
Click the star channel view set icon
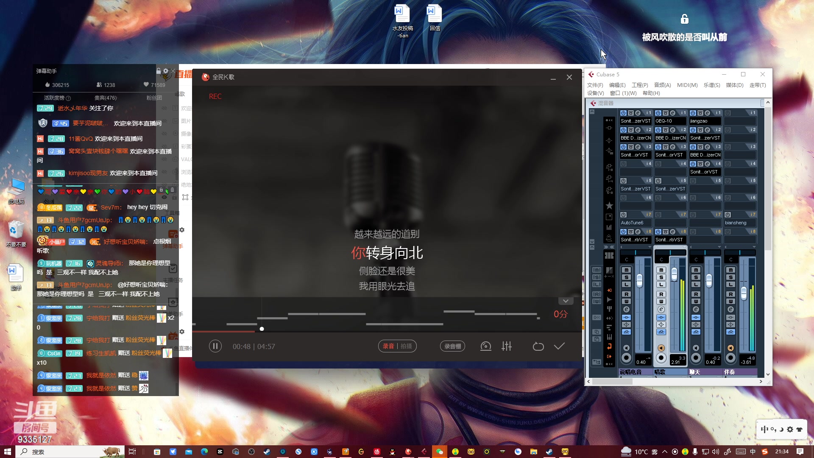609,206
